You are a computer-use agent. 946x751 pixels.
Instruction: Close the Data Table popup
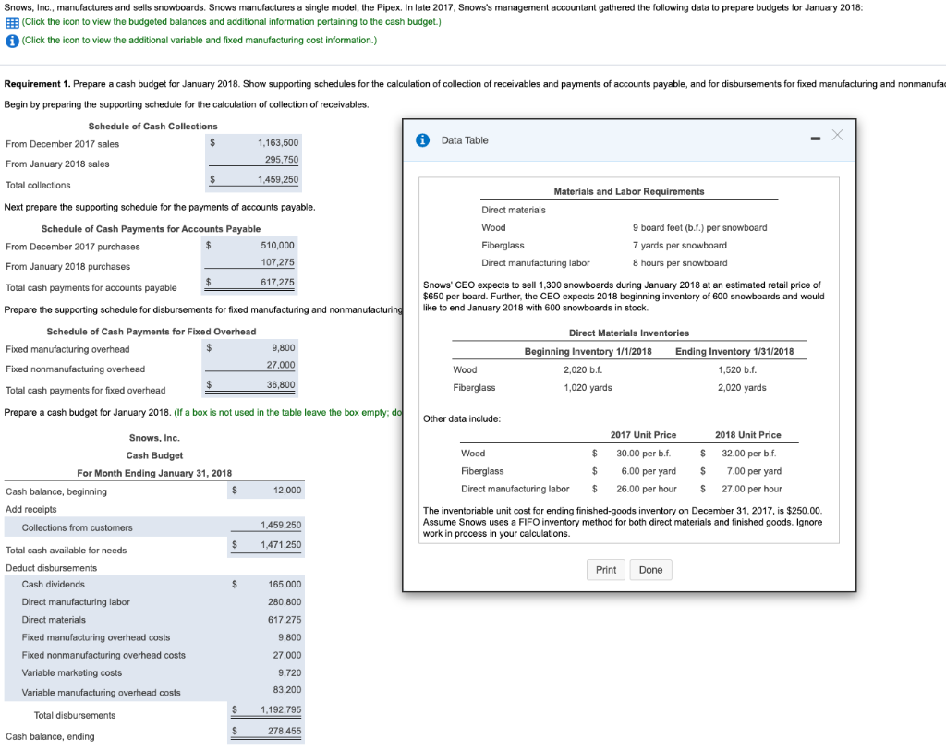click(837, 135)
